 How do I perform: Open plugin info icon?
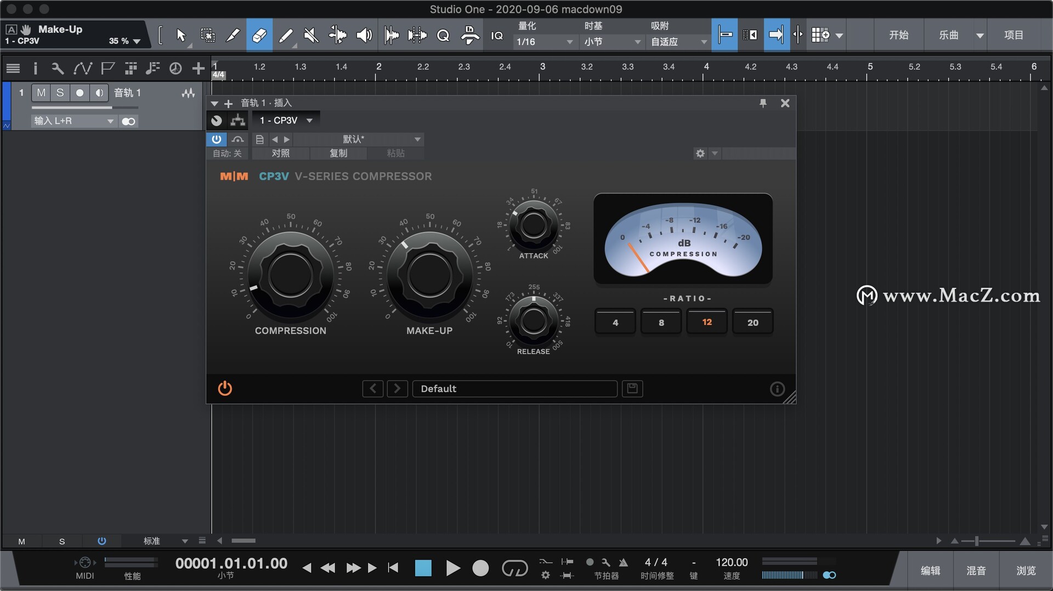(x=777, y=389)
